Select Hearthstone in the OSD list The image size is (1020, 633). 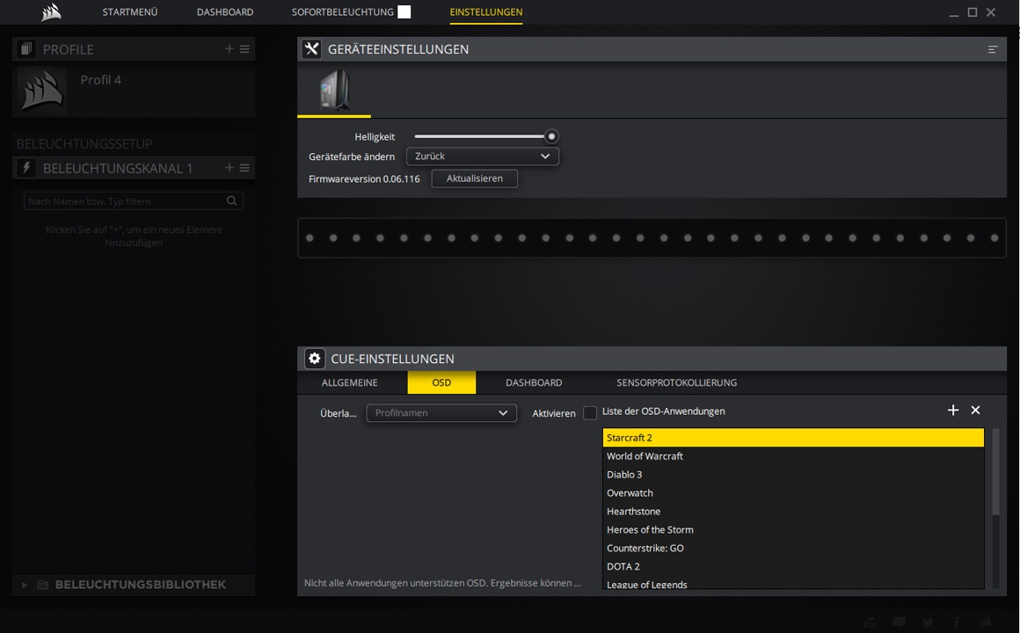click(x=793, y=512)
